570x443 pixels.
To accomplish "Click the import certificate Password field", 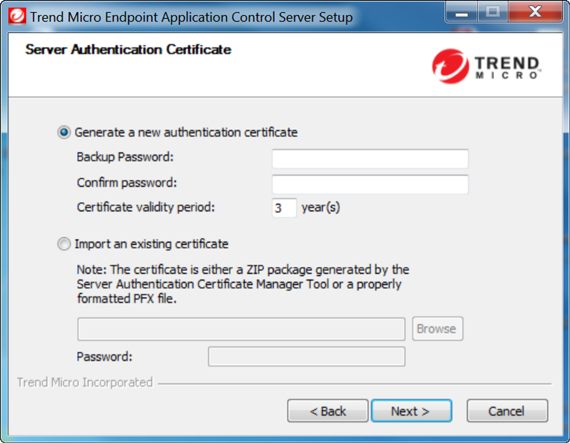I will tap(306, 357).
